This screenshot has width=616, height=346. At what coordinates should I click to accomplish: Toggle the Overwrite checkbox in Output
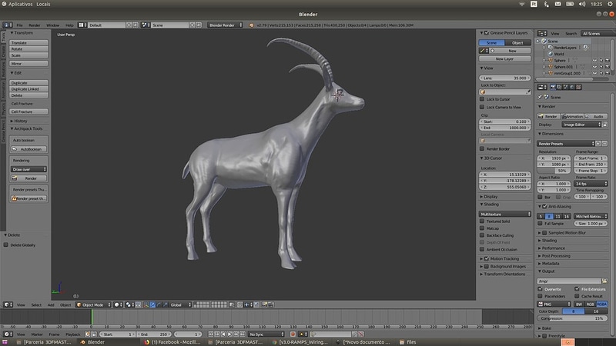coord(541,289)
